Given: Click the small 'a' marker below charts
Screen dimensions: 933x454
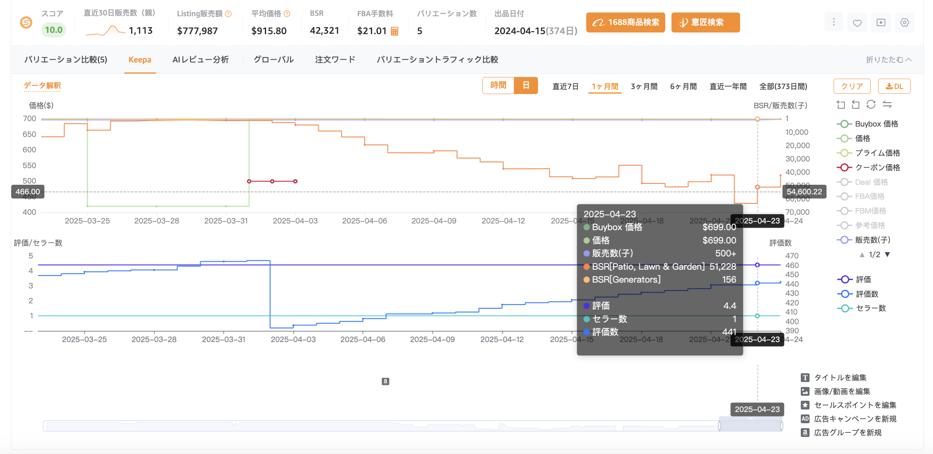Looking at the screenshot, I should (x=385, y=381).
